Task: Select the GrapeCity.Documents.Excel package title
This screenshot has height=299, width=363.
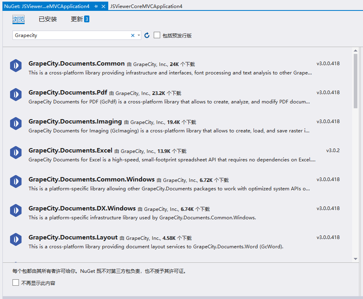Action: pos(70,151)
